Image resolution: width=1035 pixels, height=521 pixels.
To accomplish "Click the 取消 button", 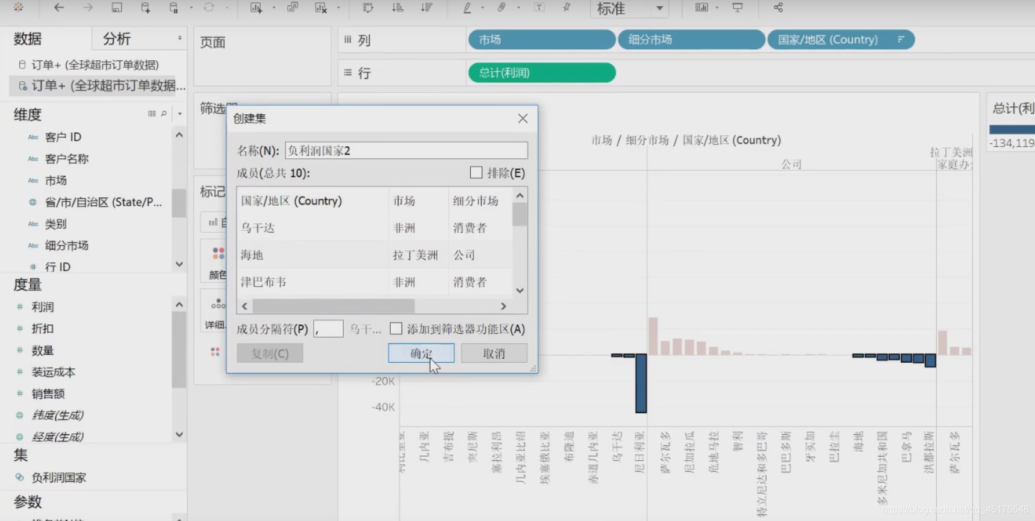I will tap(494, 353).
